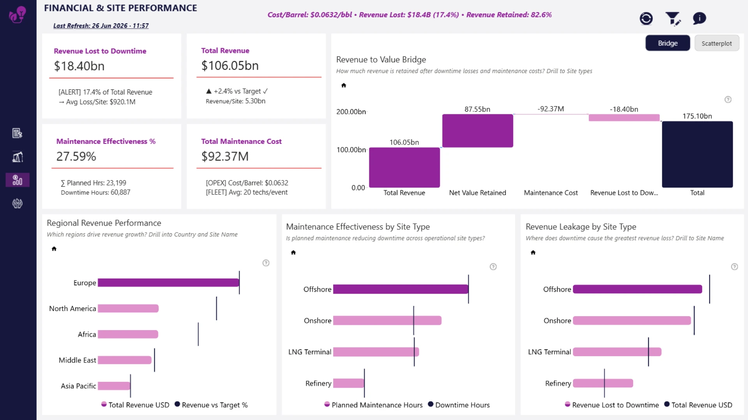Drill up home icon on Regional Revenue chart
Screen dimensions: 748x420
[x=54, y=249]
